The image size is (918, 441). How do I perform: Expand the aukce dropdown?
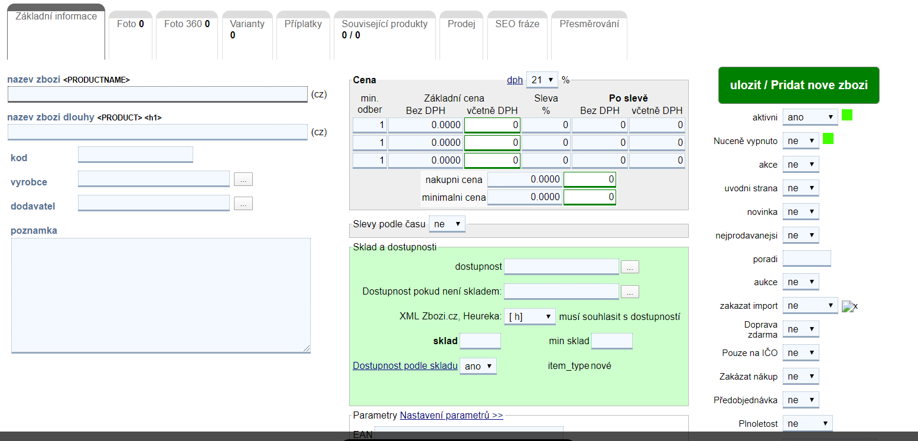pyautogui.click(x=801, y=282)
